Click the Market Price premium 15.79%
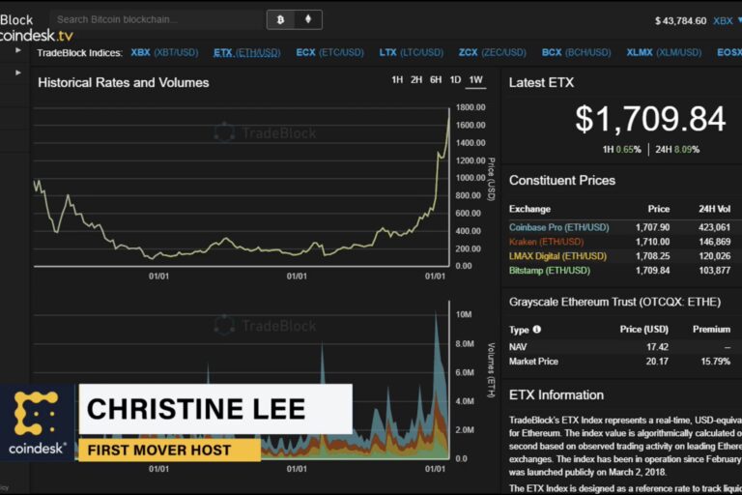Viewport: 742px width, 495px height. (x=715, y=362)
